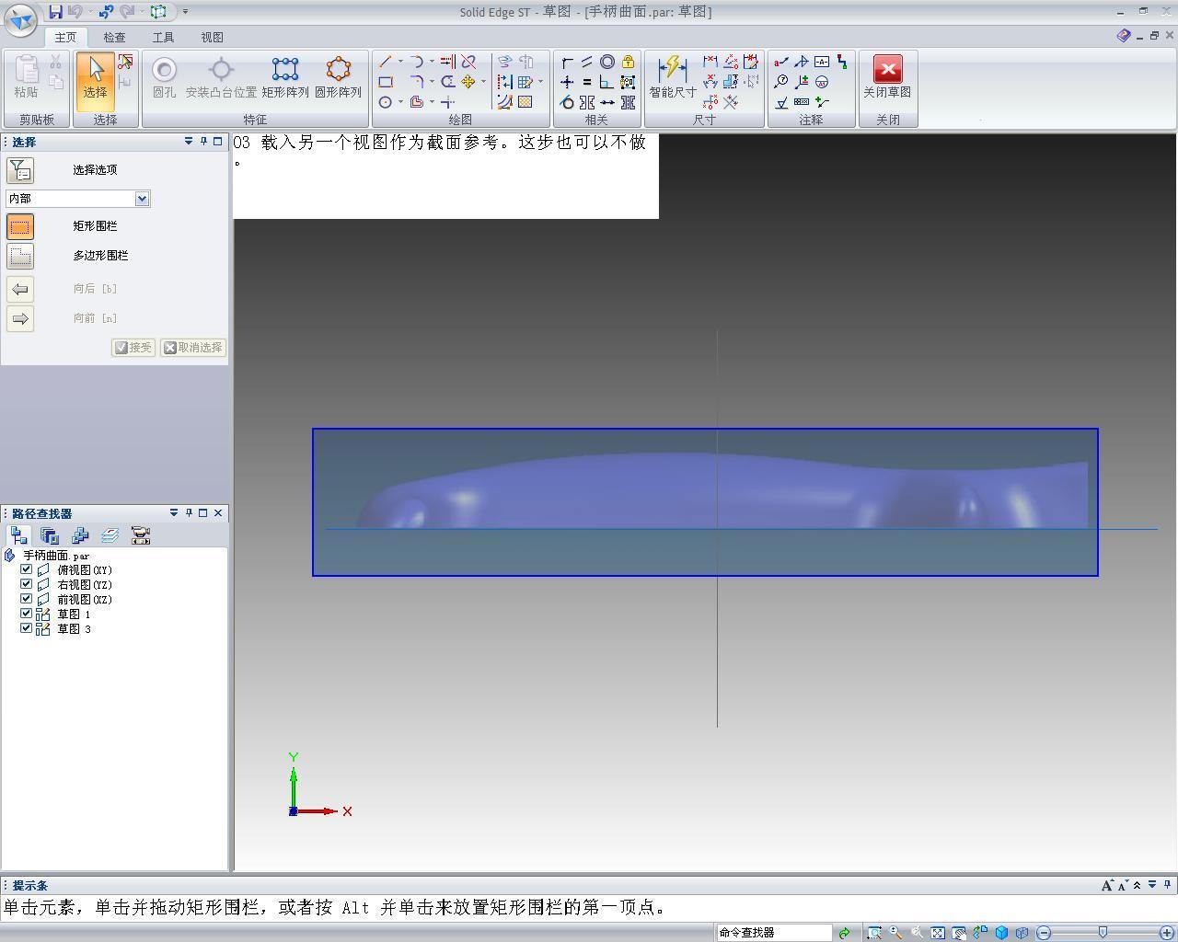1178x942 pixels.
Task: Click the zoom out minus button
Action: click(x=1044, y=933)
